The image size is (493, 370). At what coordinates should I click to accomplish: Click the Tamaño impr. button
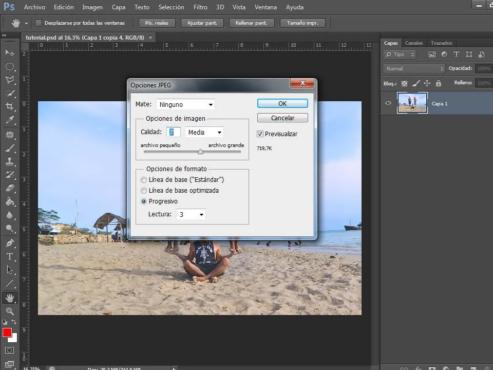[x=302, y=23]
